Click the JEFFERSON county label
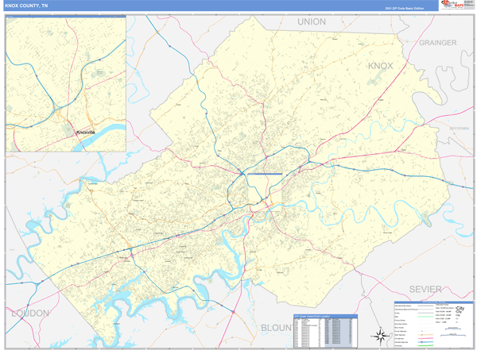The image size is (477, 350). 459,129
